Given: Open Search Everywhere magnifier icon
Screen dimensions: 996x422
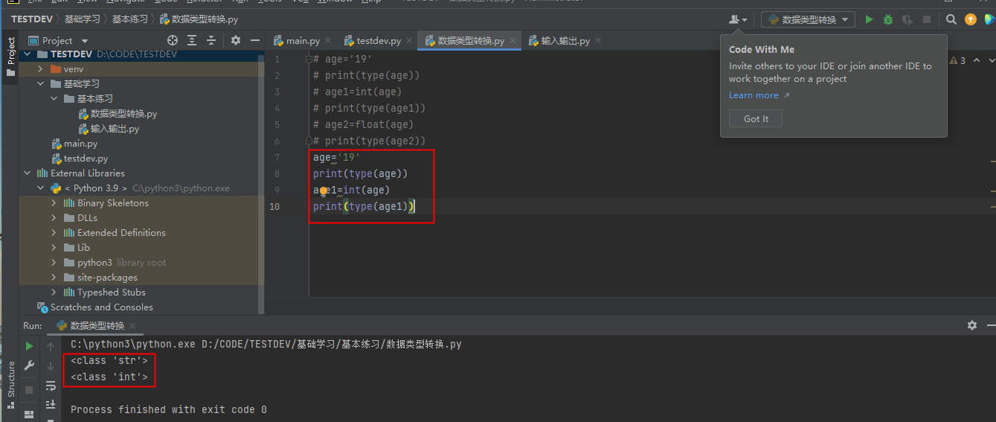Looking at the screenshot, I should (951, 20).
